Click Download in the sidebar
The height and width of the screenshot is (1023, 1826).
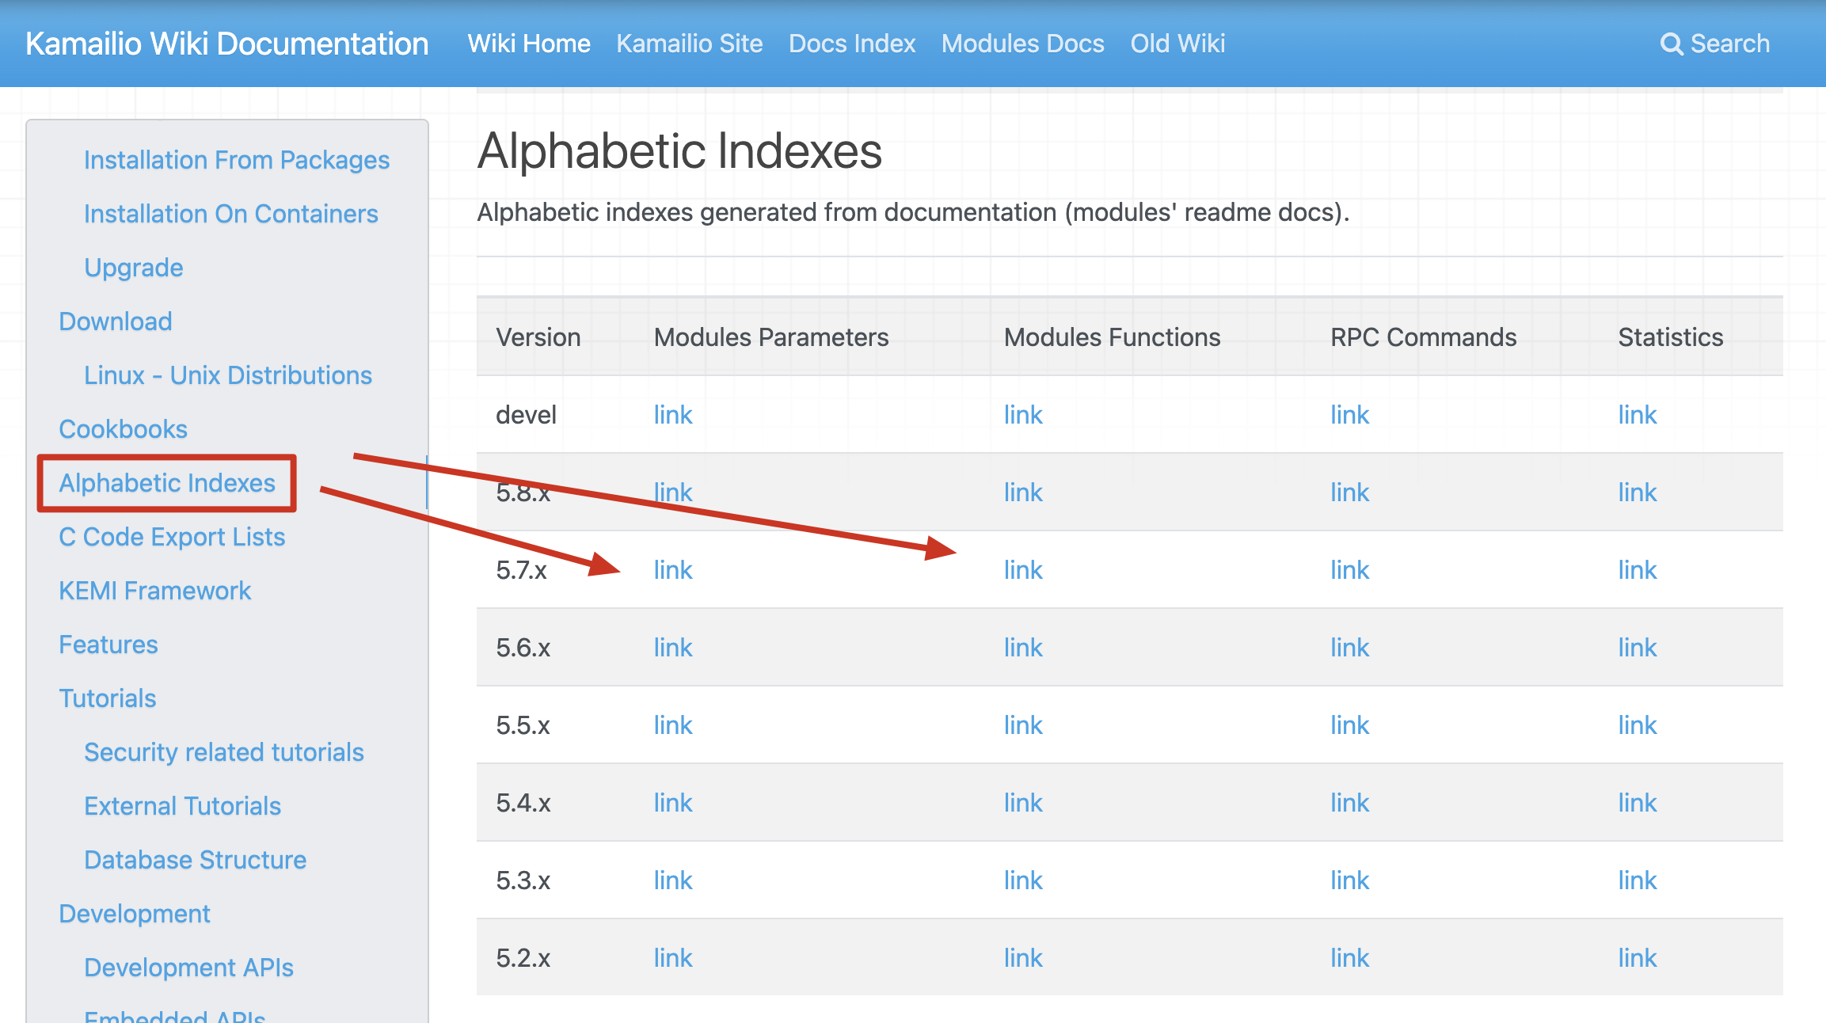point(116,321)
